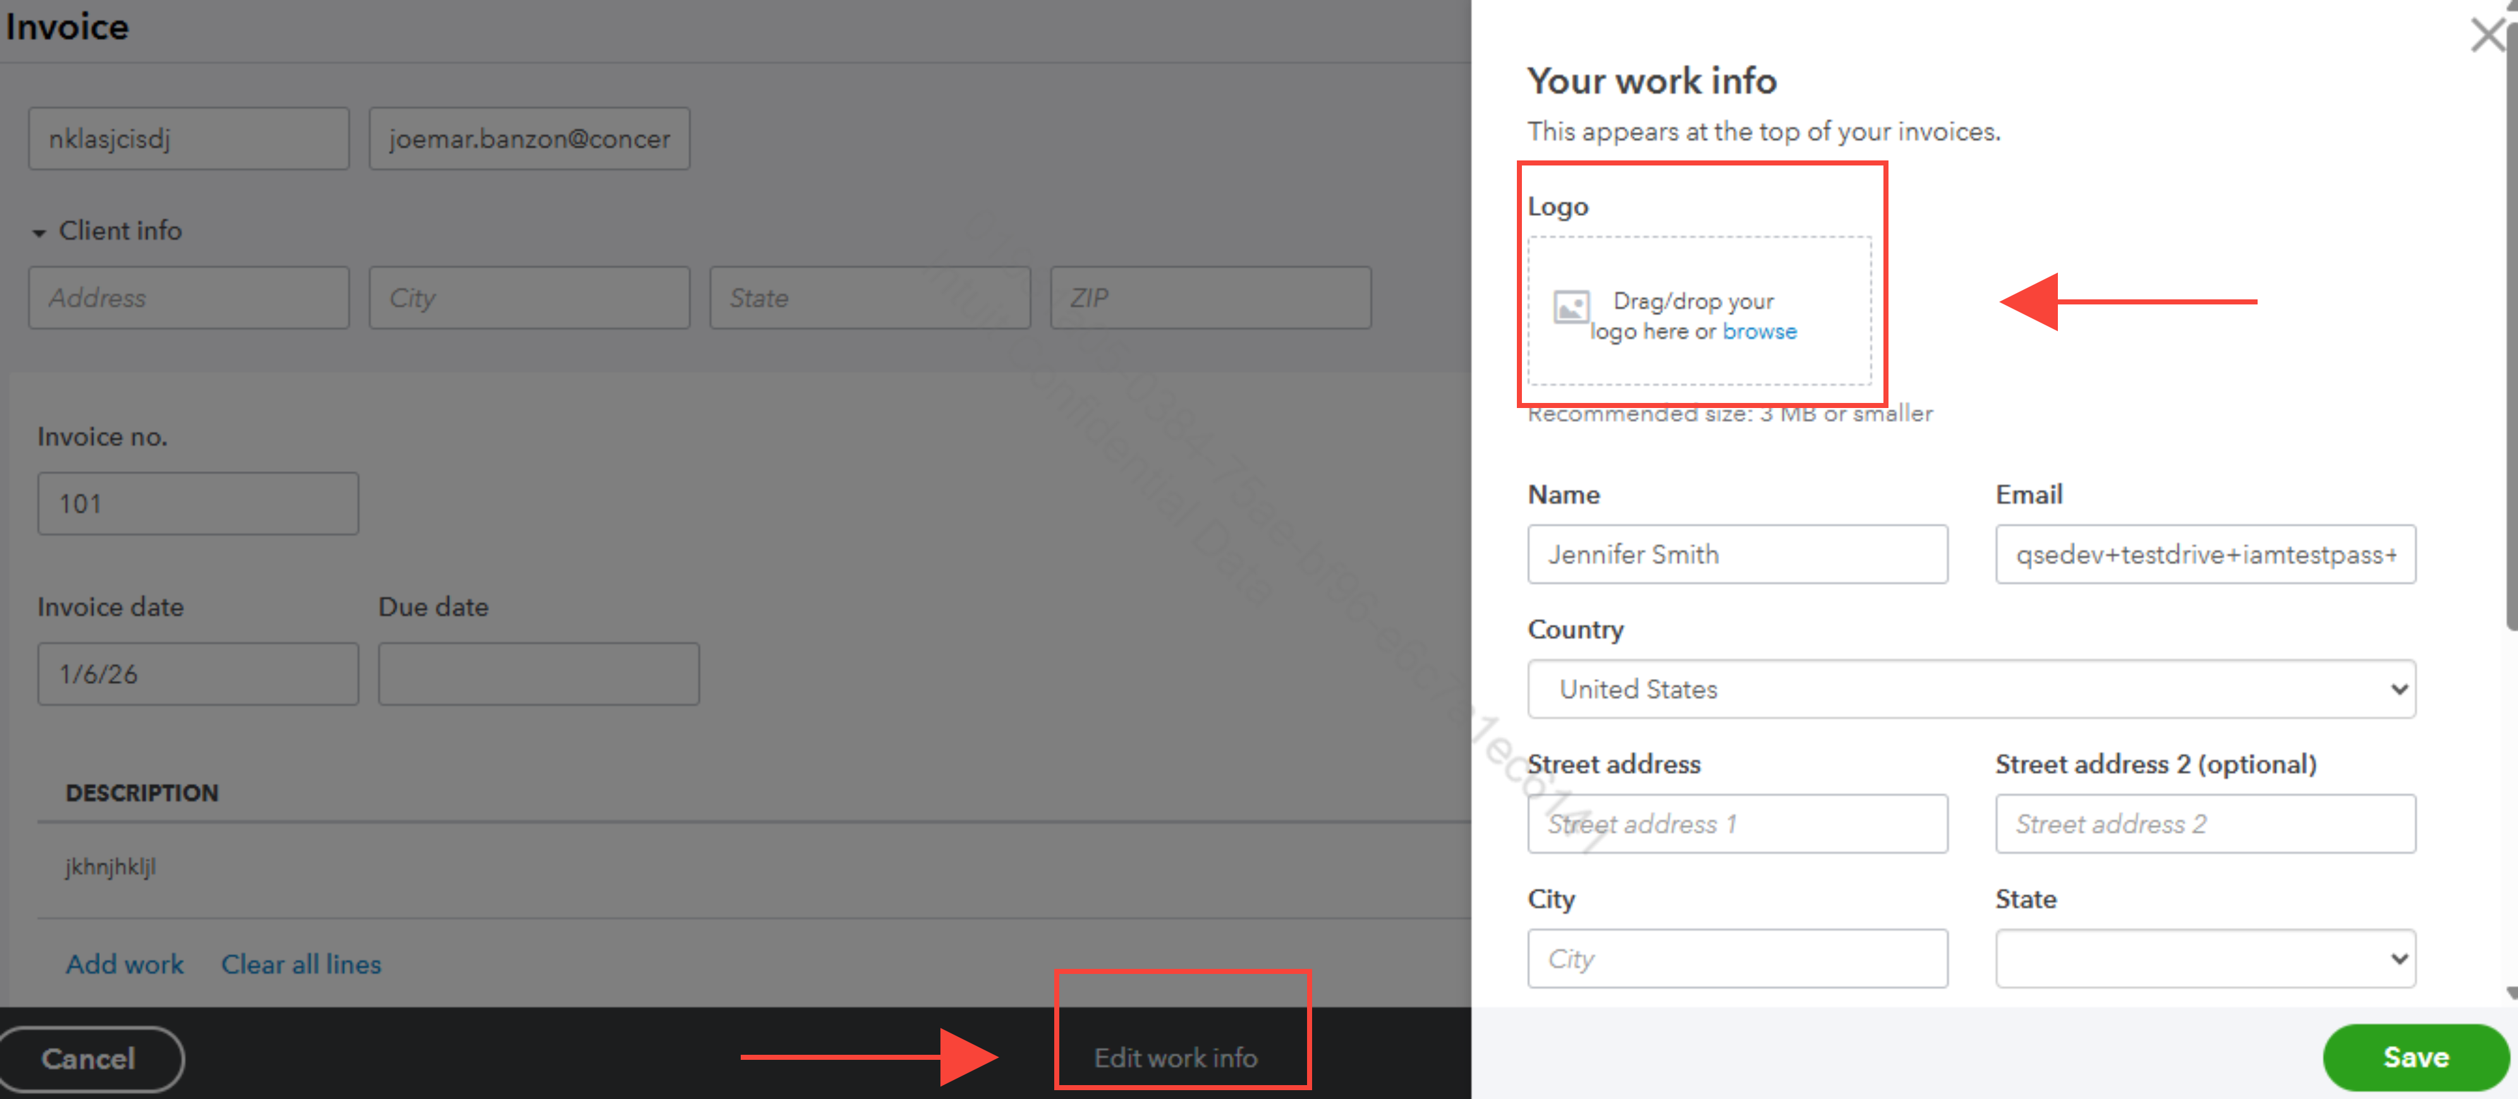Click the client ZIP field

(1209, 297)
